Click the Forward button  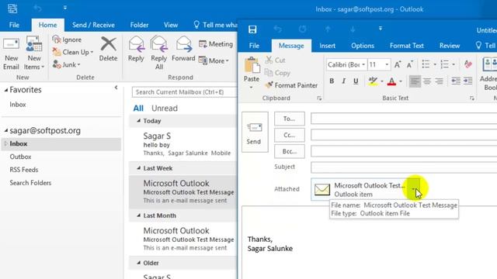(x=183, y=49)
